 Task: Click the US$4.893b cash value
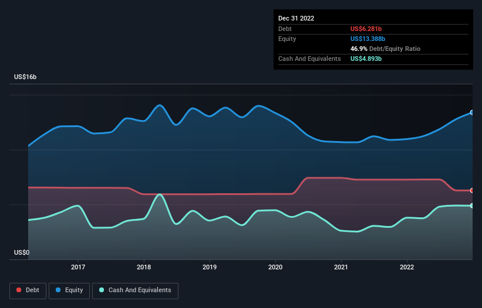(366, 59)
